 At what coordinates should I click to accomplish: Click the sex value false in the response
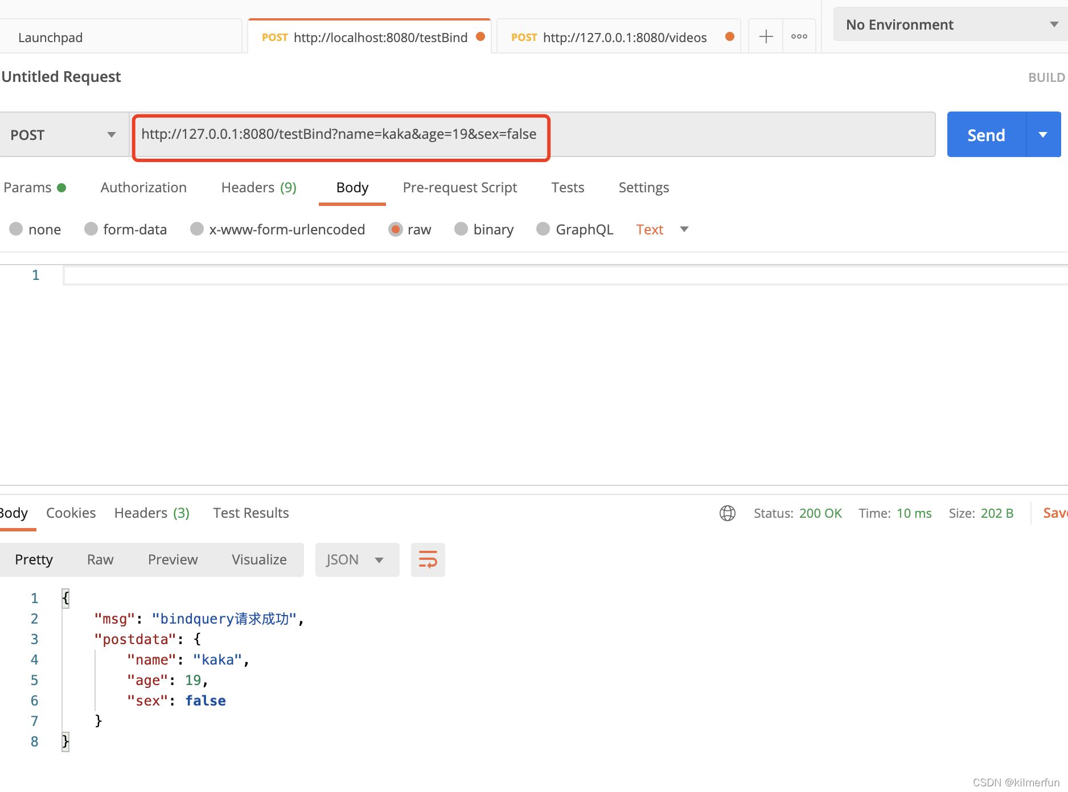(x=206, y=700)
